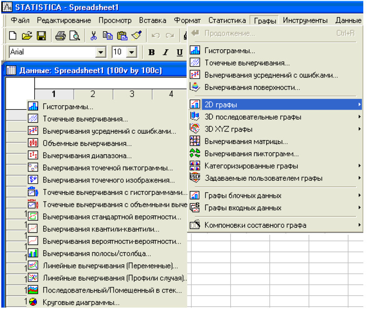The width and height of the screenshot is (368, 311).
Task: Select Вычерчивания точечного изображения entry
Action: [x=107, y=180]
